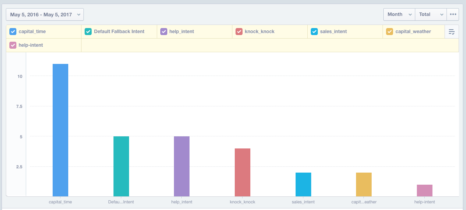Click the help_intent legend label
This screenshot has height=210, width=466.
tap(182, 32)
